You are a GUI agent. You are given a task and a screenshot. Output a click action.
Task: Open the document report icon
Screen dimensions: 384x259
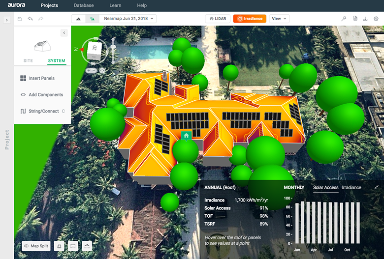click(x=355, y=18)
